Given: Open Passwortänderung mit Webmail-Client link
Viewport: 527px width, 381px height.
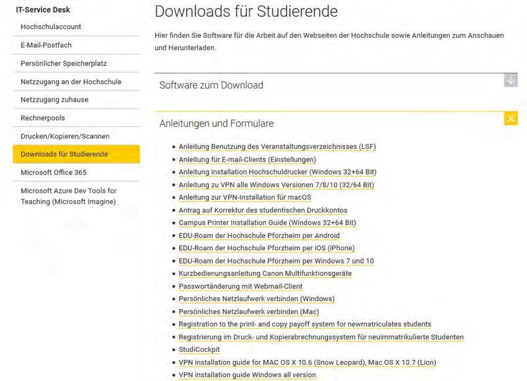Looking at the screenshot, I should tap(241, 286).
